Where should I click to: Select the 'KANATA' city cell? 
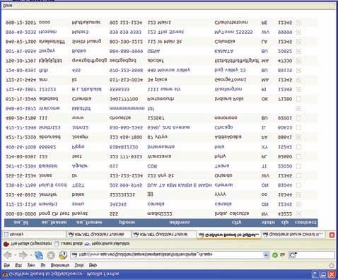point(224,51)
